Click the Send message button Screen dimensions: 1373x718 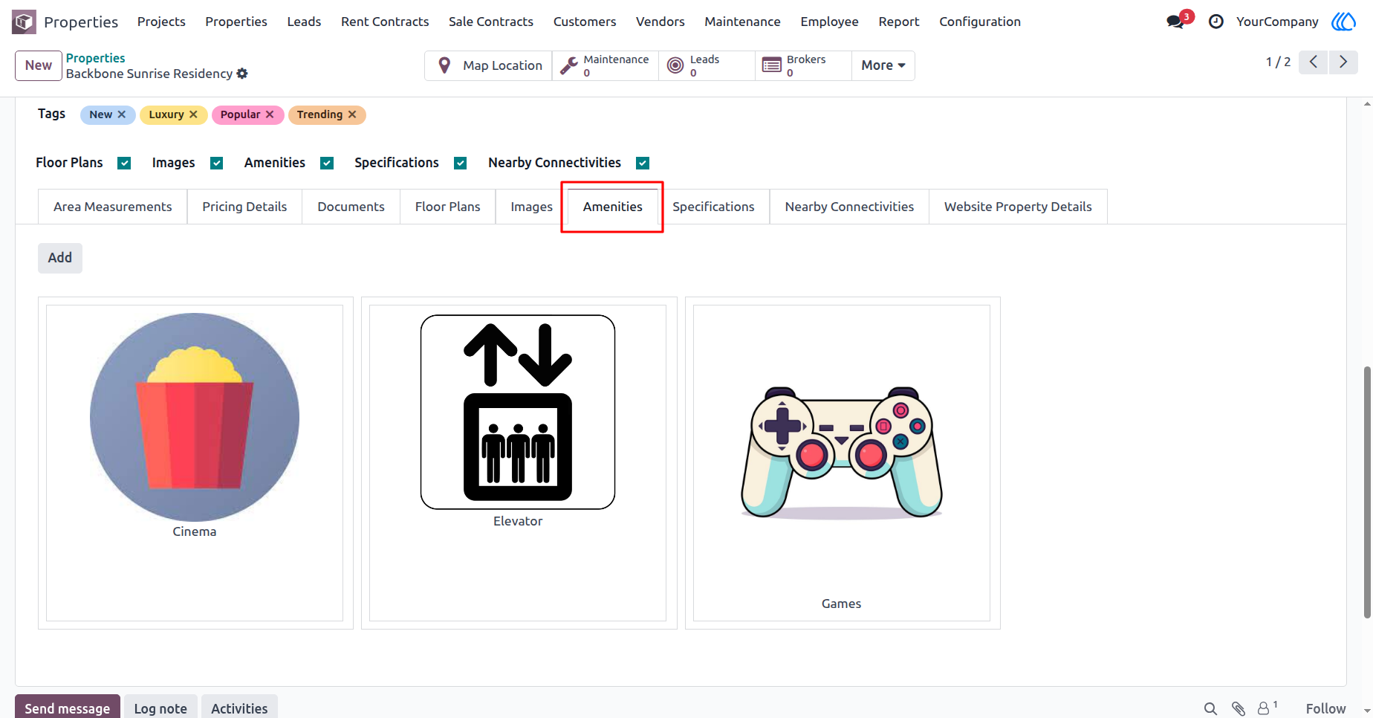point(68,708)
